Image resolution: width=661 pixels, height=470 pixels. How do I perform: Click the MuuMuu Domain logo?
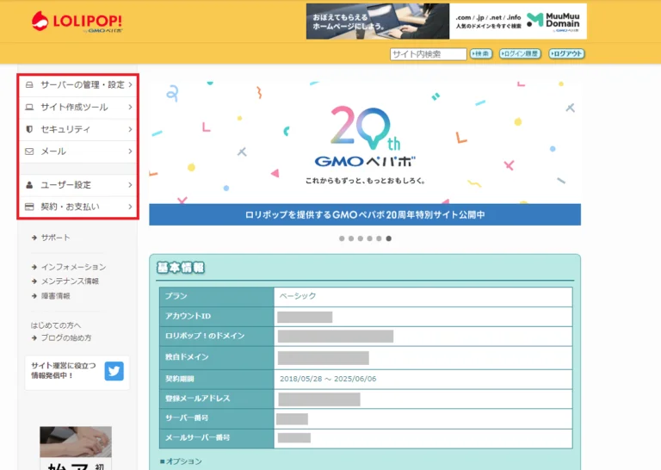553,21
